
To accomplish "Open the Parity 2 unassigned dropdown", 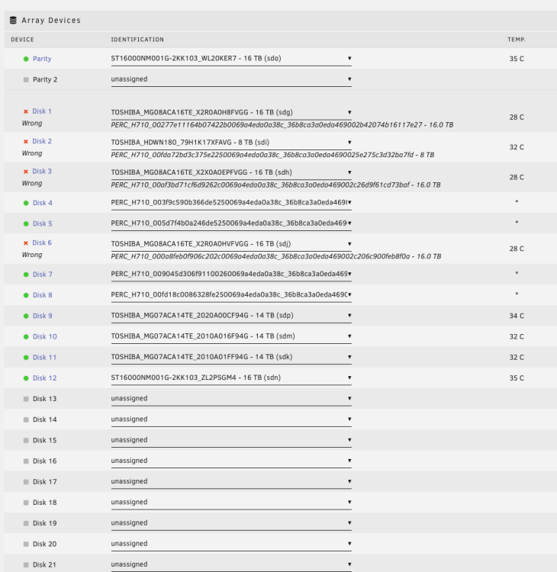I will [231, 79].
